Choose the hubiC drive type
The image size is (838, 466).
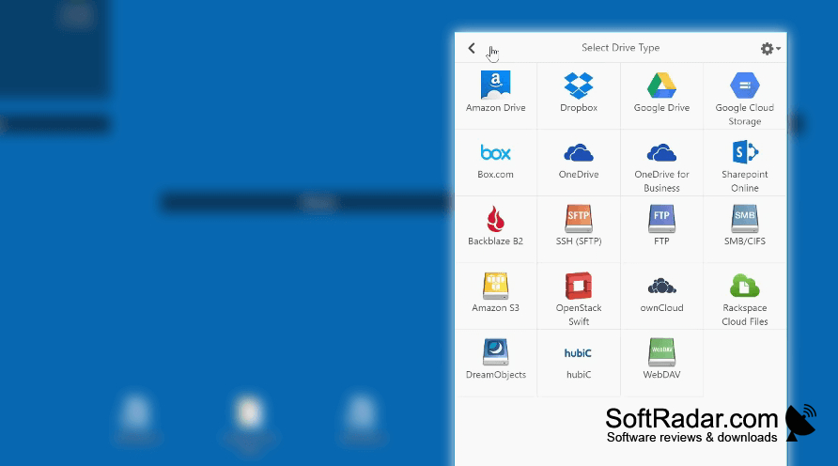(579, 363)
